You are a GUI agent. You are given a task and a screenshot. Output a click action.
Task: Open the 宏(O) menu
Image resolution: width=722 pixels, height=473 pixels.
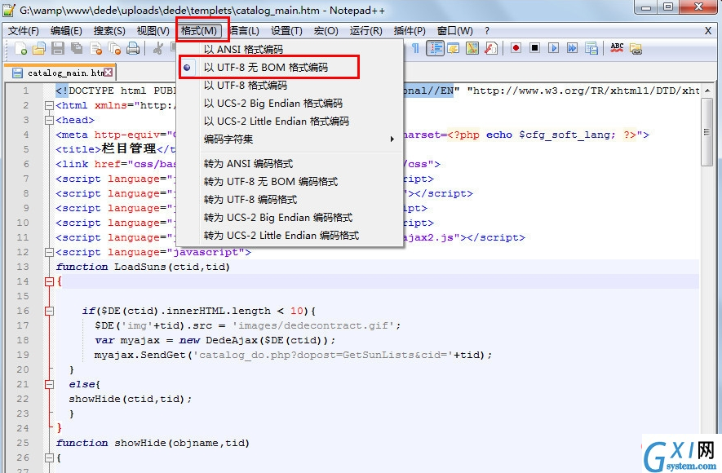tap(326, 31)
